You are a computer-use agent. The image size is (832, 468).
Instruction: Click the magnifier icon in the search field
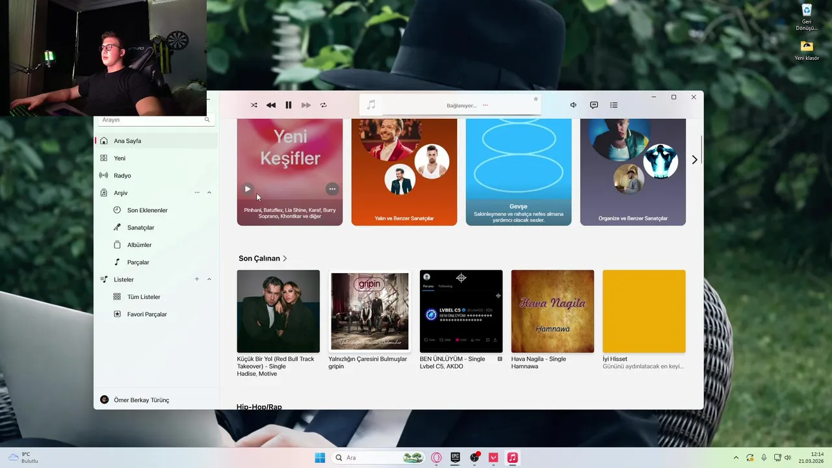tap(207, 120)
